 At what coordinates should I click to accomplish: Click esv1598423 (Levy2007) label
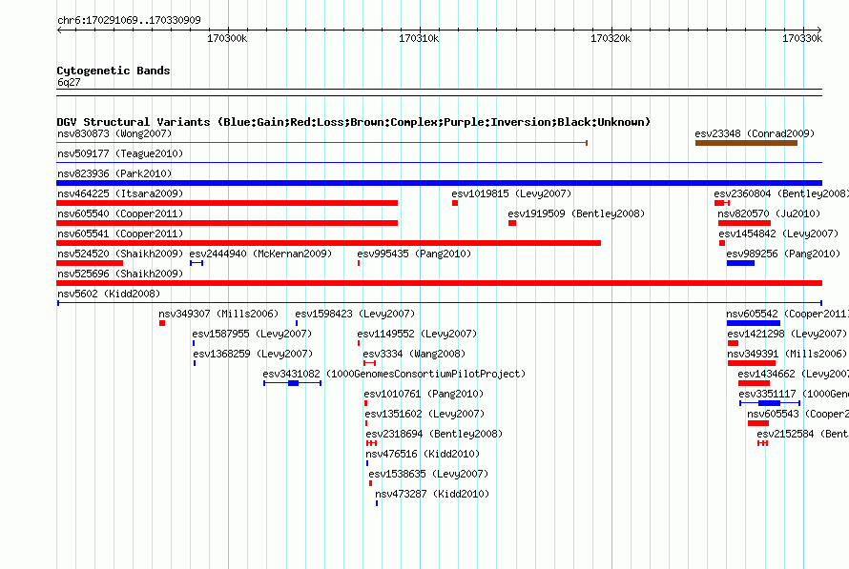pos(355,314)
